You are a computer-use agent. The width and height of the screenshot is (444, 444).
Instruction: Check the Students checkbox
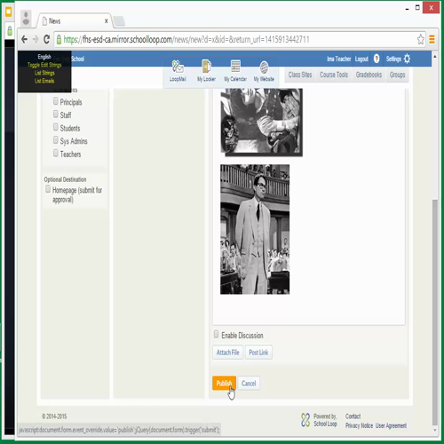pos(56,127)
